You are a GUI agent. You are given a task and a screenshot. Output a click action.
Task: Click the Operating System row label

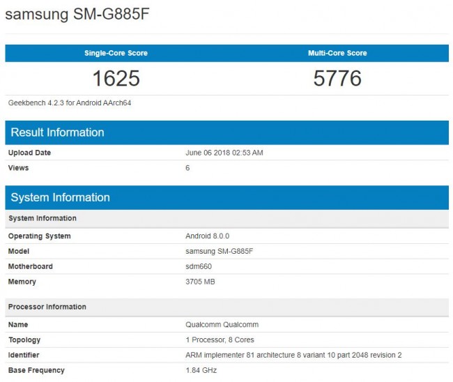(39, 236)
